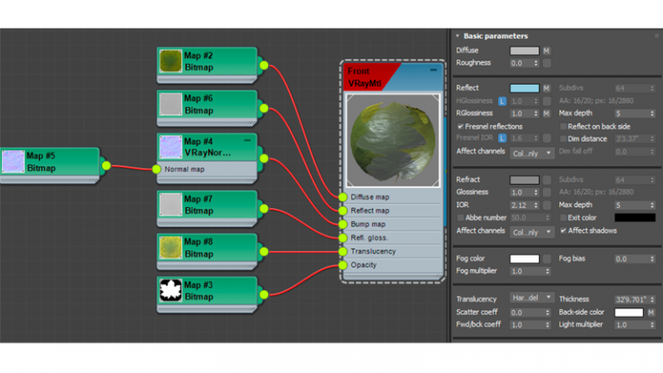Click the Thickness spinner arrows
This screenshot has height=373, width=663.
coord(652,300)
